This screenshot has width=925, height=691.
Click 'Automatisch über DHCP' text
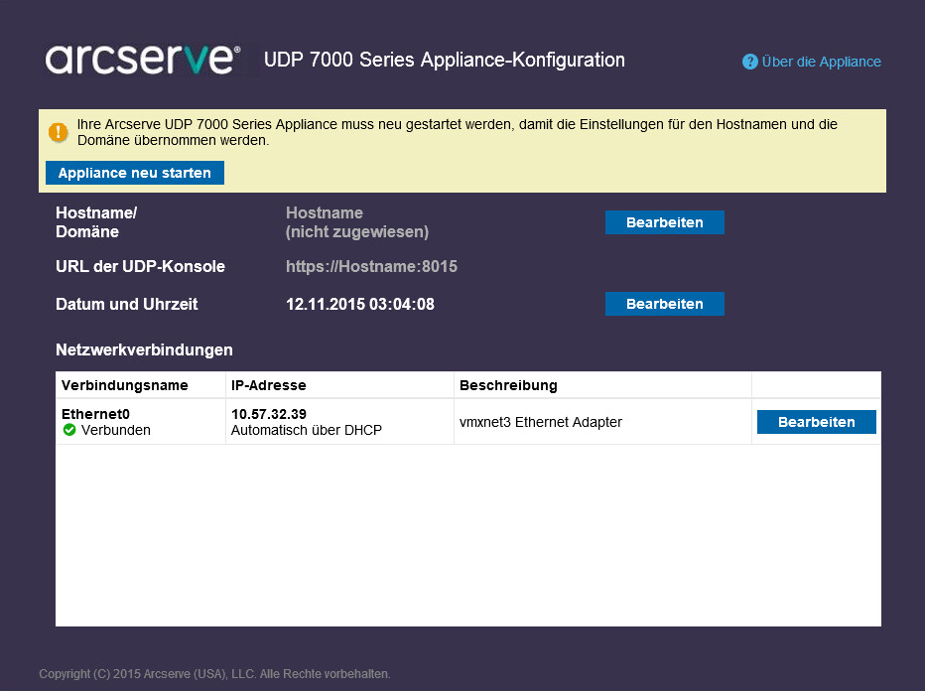point(306,430)
